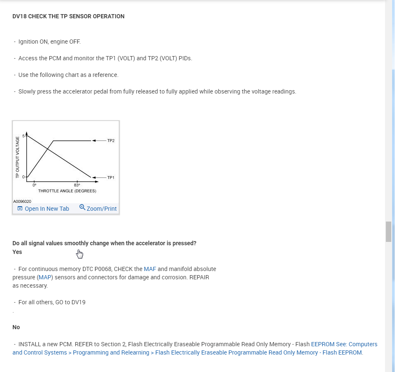Click the 'Ignition ON, engine OFF' step
Screen dimensions: 395x372
[x=49, y=42]
